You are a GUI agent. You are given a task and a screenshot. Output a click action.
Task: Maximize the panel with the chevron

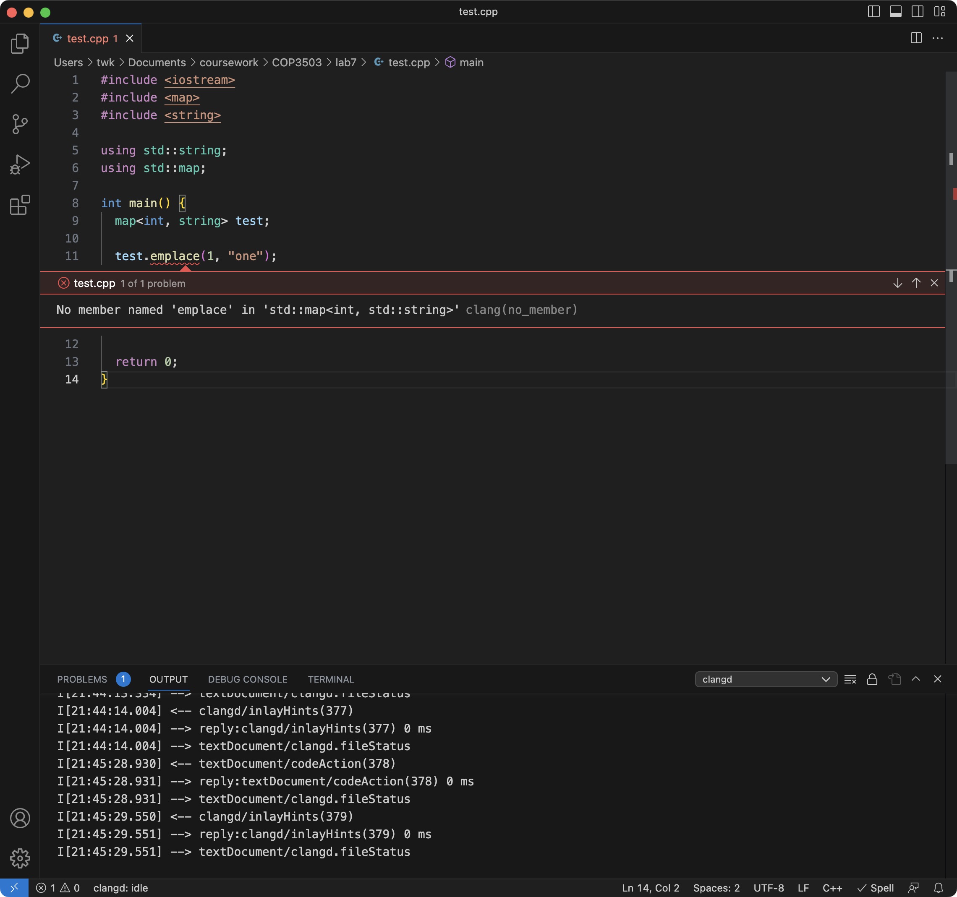[x=915, y=679]
